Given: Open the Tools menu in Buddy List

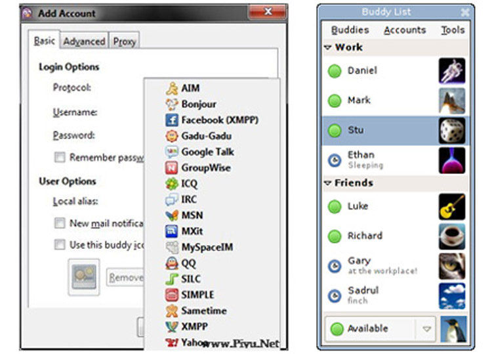Looking at the screenshot, I should (453, 30).
